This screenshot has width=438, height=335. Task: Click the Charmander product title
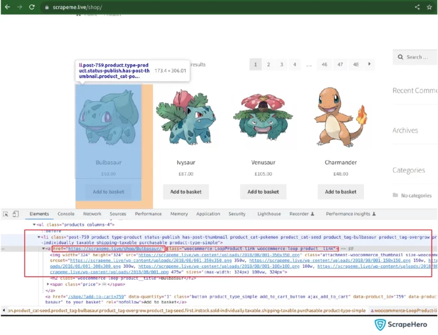(340, 162)
